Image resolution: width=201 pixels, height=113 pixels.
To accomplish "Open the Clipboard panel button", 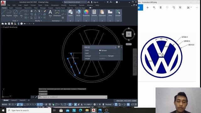I will coord(102,13).
